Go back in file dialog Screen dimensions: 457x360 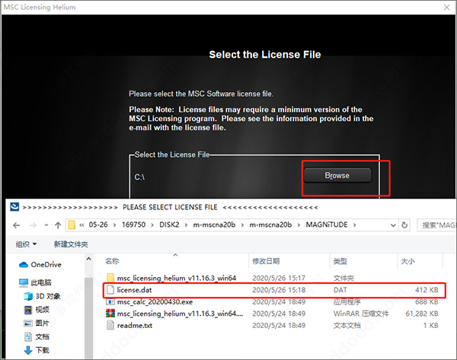click(x=17, y=225)
